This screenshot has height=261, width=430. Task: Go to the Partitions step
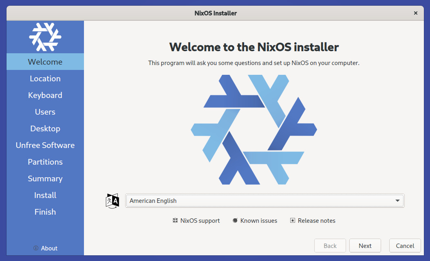[45, 162]
